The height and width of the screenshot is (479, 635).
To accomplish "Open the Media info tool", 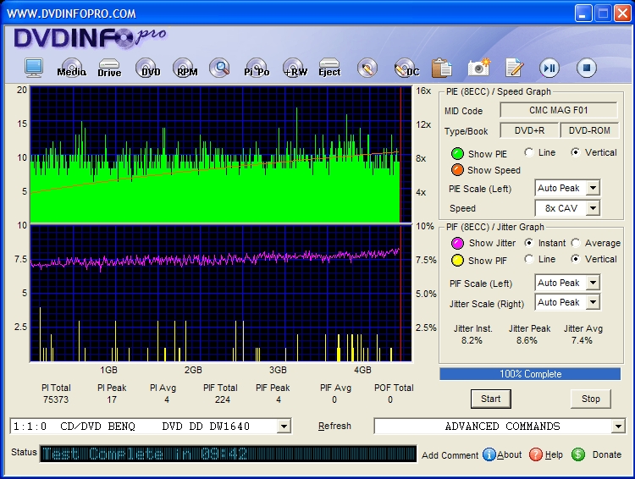I will [x=72, y=68].
